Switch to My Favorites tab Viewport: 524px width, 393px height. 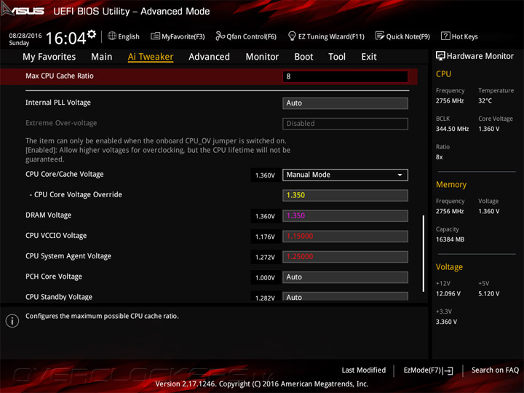[x=49, y=57]
